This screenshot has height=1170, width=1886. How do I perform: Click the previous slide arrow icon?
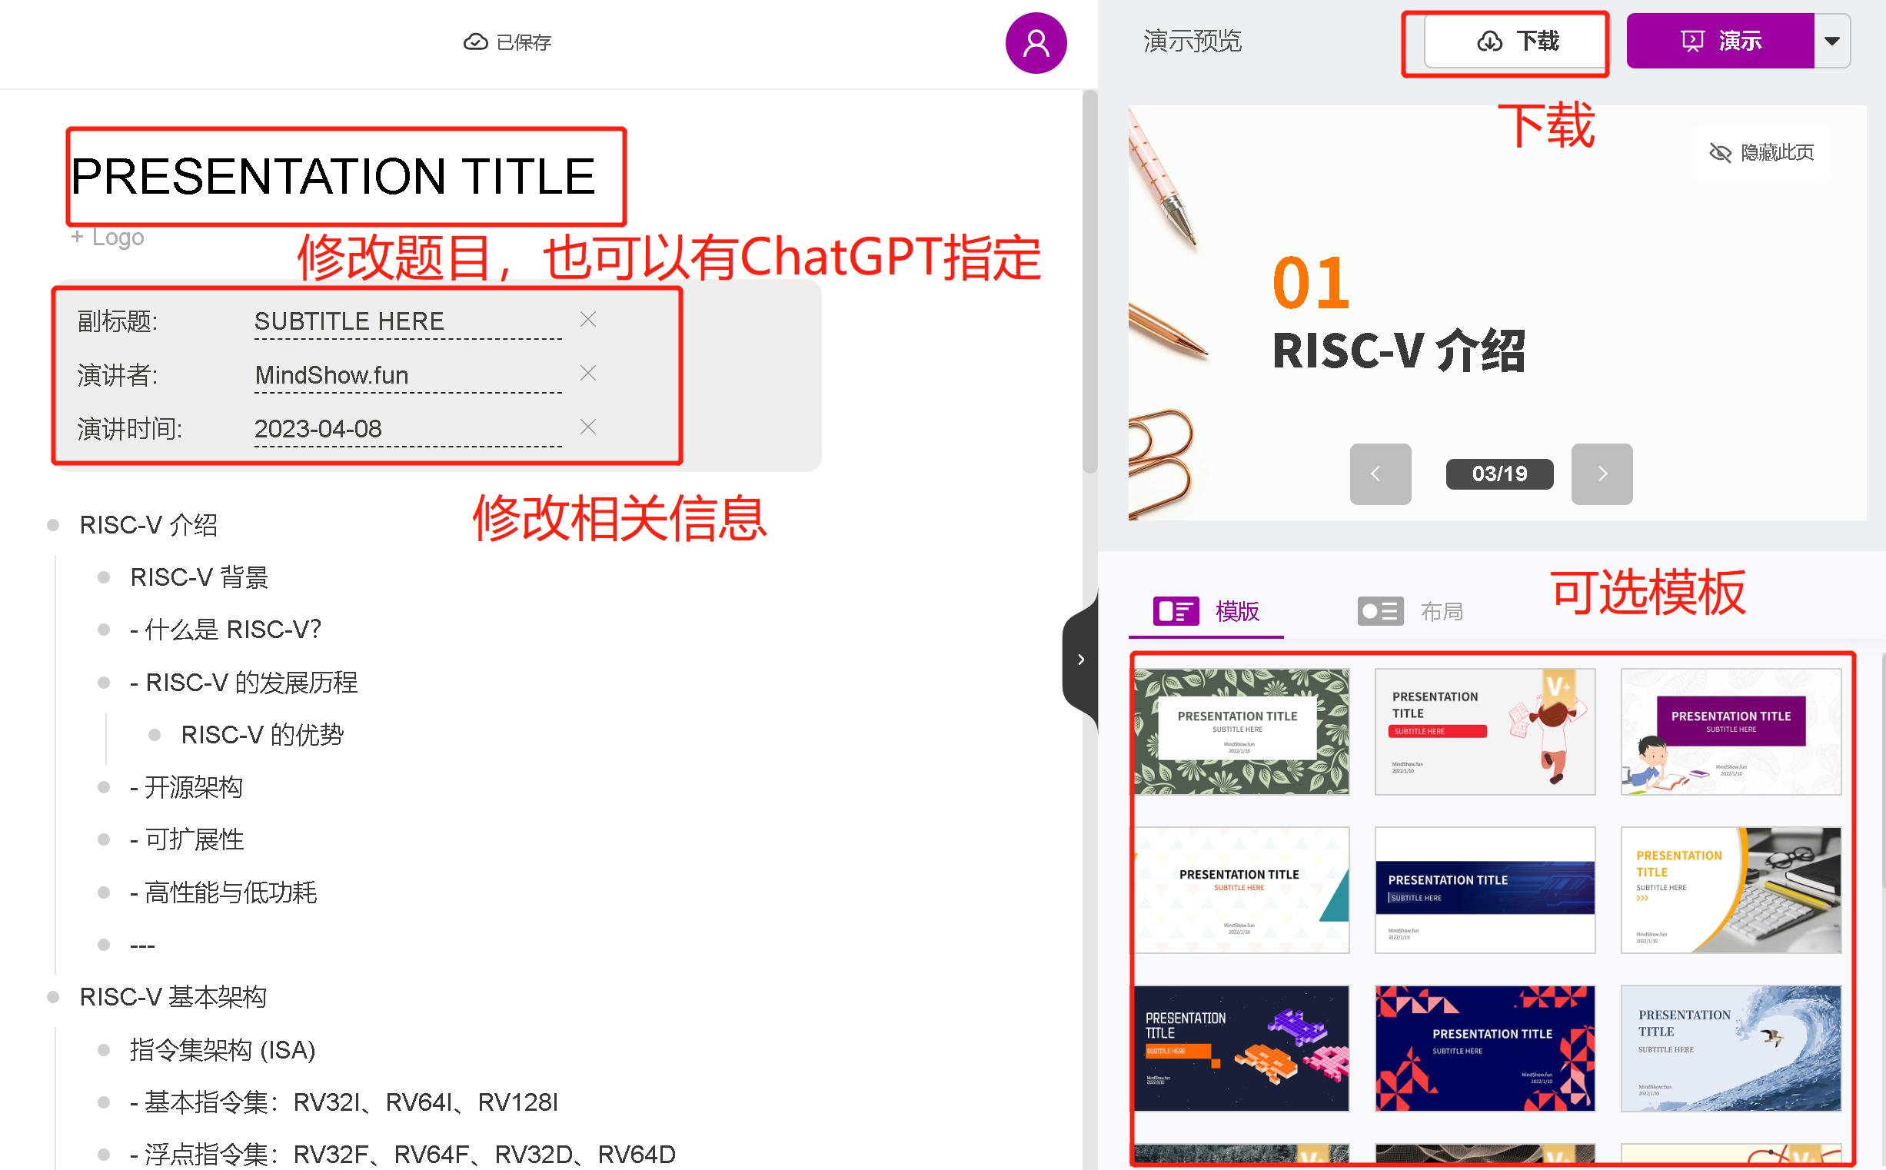click(x=1378, y=474)
